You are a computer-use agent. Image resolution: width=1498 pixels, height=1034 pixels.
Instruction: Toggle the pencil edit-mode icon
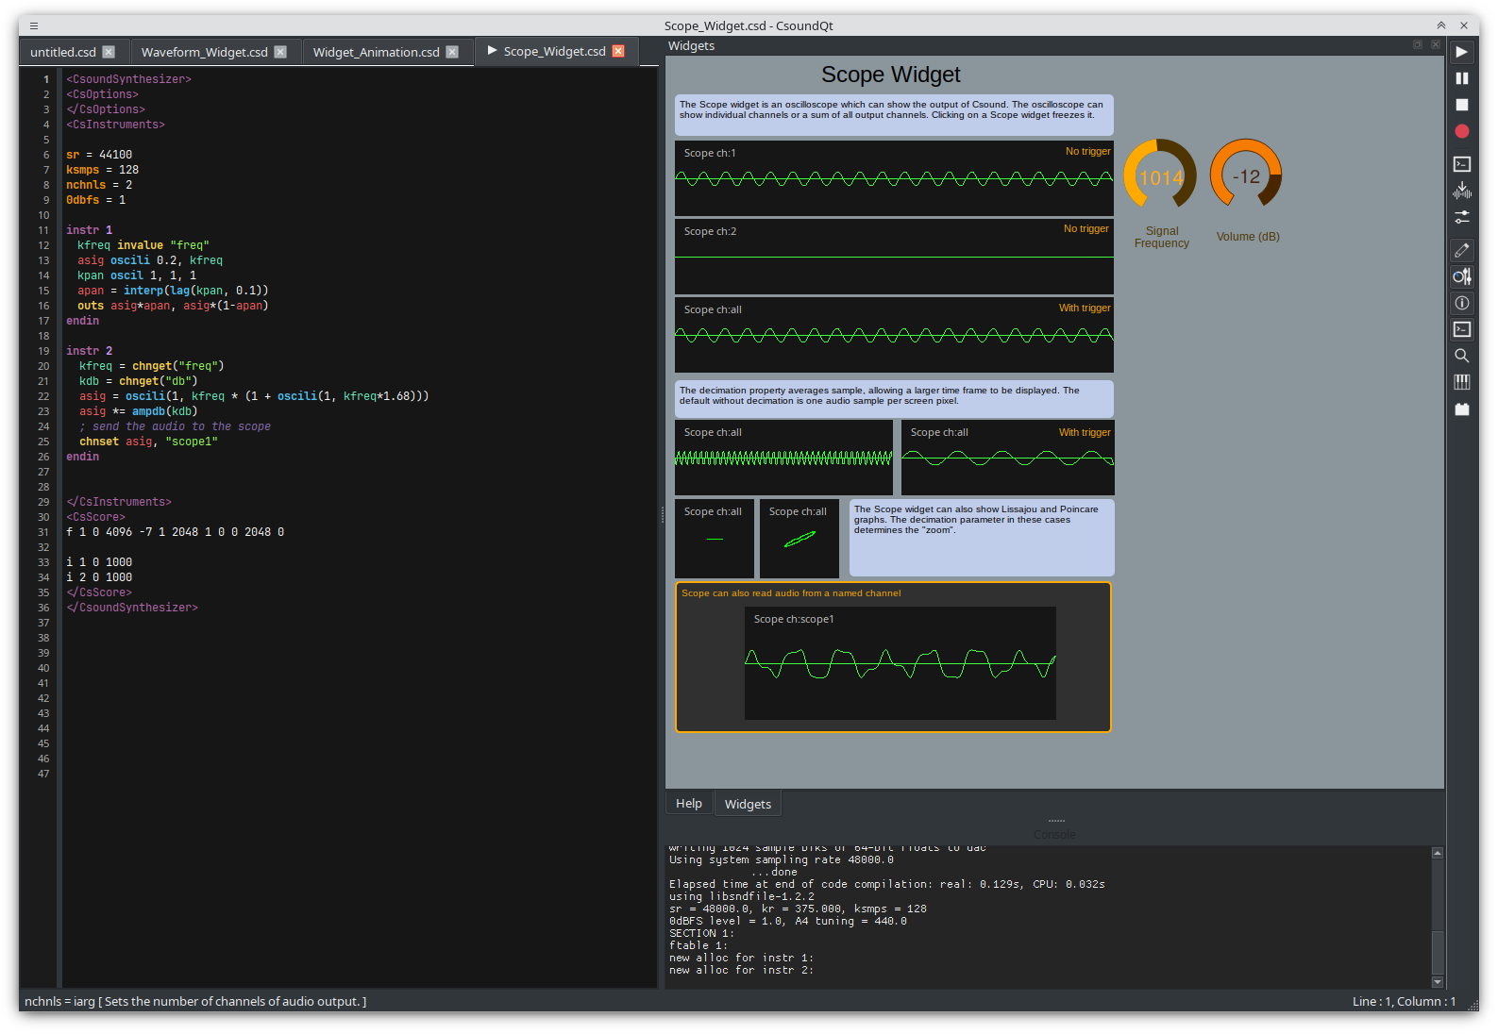tap(1461, 250)
